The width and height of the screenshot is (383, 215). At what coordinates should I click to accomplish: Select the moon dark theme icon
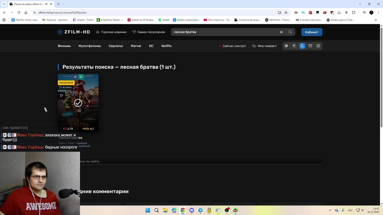[302, 46]
